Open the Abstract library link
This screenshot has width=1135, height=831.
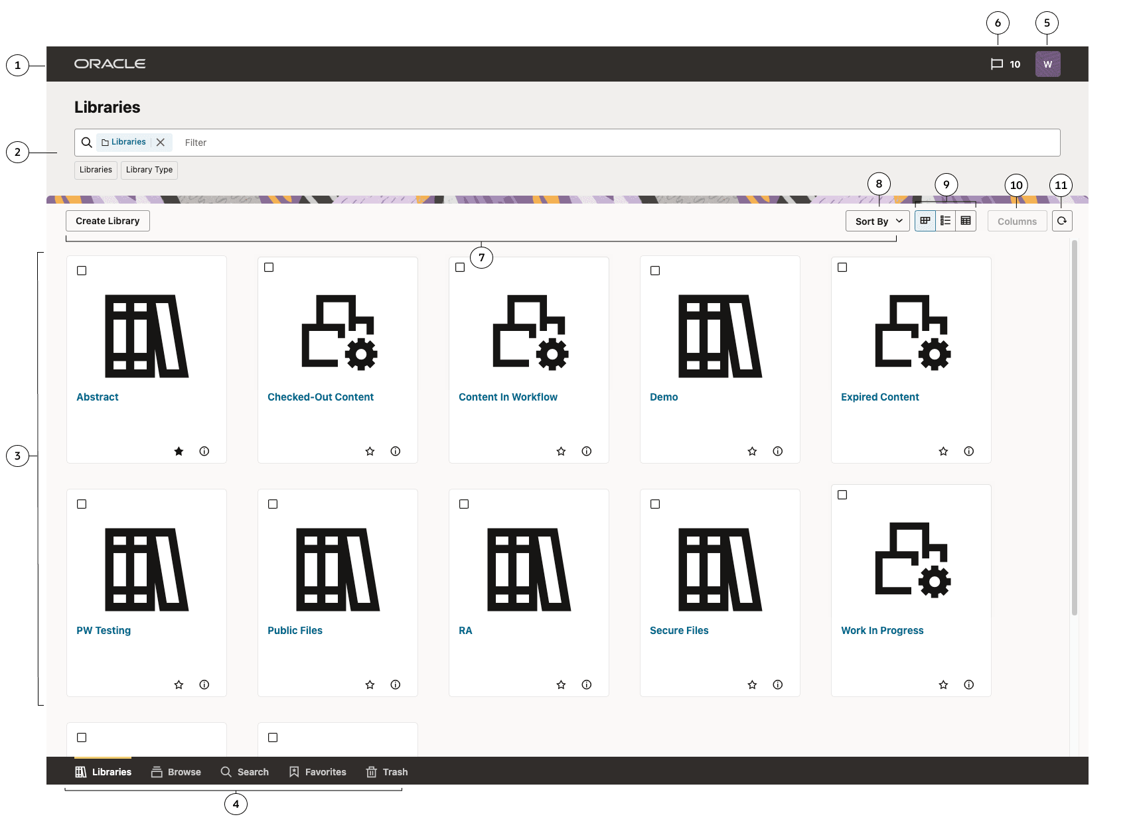tap(98, 397)
